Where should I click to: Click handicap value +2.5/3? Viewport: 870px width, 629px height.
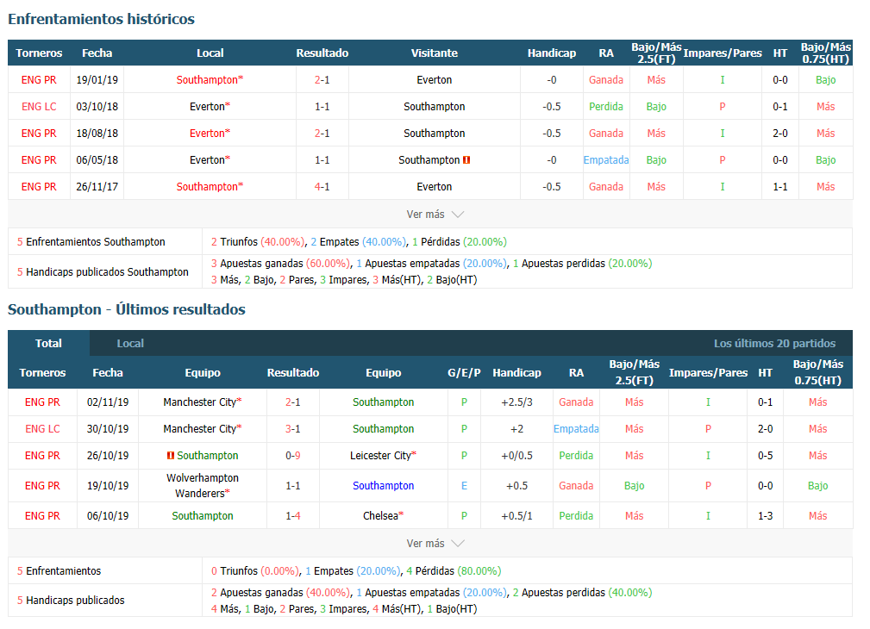(516, 402)
